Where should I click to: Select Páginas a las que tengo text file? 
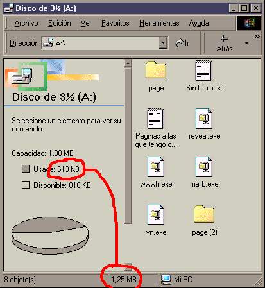(x=156, y=119)
